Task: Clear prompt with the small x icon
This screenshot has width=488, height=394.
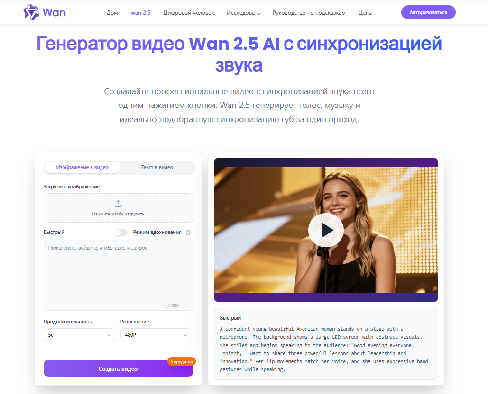Action: (186, 305)
